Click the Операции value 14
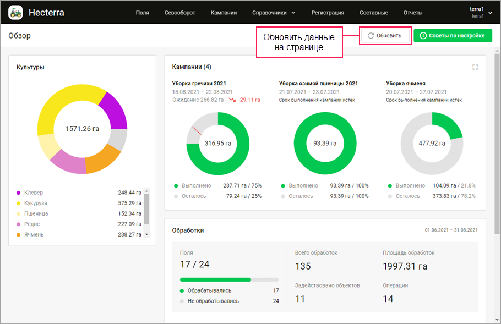501x324 pixels. [388, 299]
